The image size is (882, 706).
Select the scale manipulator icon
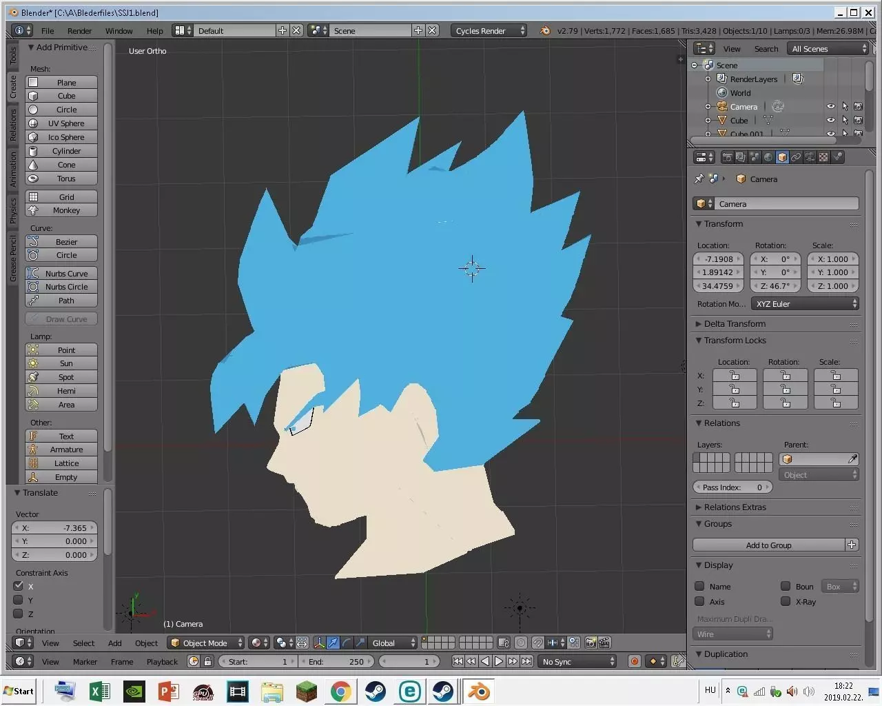point(360,643)
